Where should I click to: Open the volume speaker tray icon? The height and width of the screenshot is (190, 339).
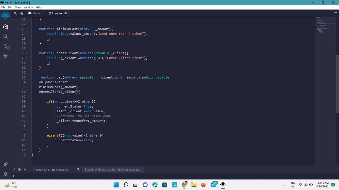pyautogui.click(x=306, y=185)
